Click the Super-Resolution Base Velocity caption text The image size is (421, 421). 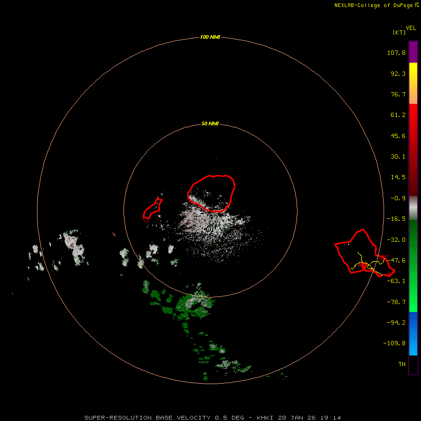tap(212, 418)
